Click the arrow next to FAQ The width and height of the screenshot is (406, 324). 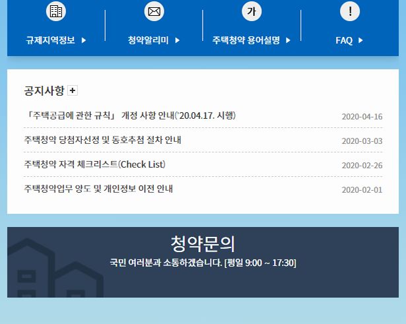click(360, 40)
